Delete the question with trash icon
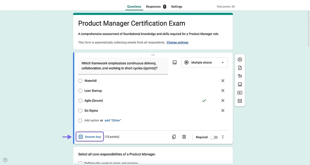This screenshot has width=310, height=165. point(184,137)
